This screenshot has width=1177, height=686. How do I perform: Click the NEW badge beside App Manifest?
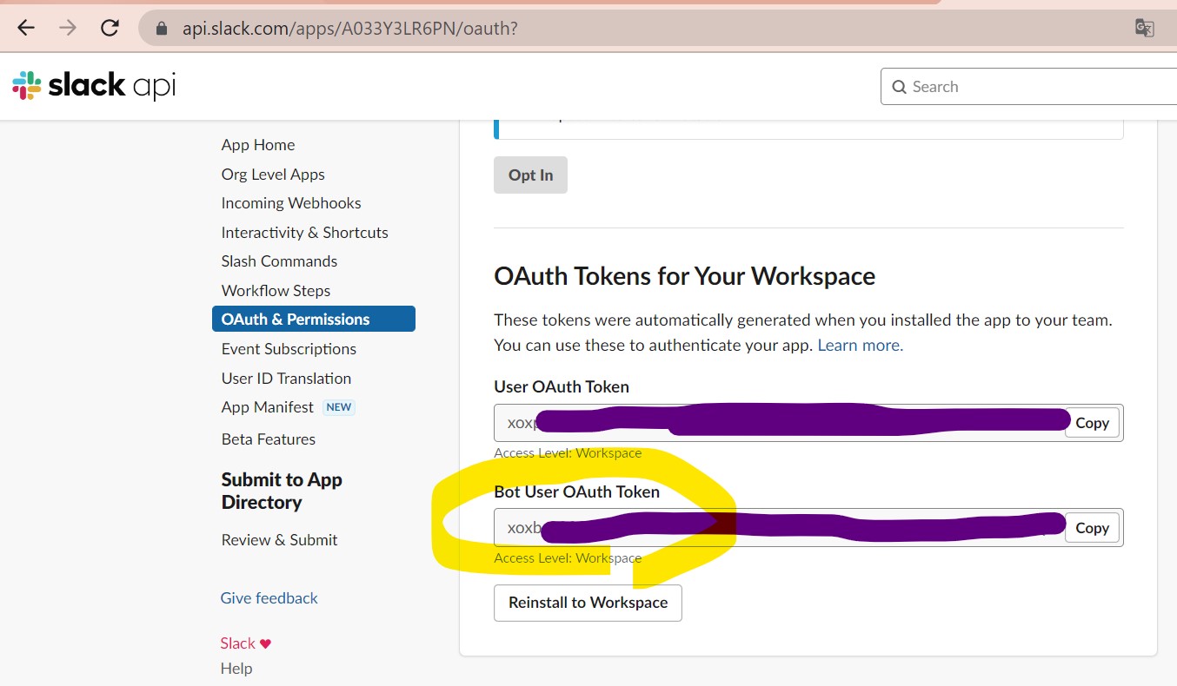(339, 407)
